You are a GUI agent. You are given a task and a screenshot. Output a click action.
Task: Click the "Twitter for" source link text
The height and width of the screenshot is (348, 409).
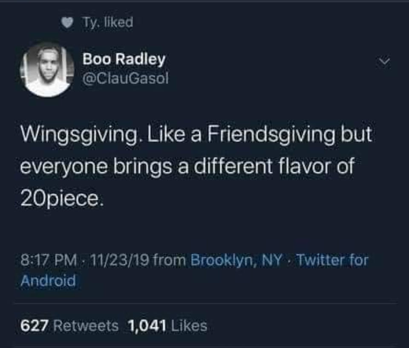point(332,260)
